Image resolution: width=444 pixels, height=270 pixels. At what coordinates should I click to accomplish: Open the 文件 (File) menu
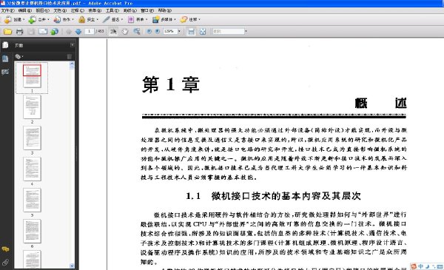coord(7,10)
